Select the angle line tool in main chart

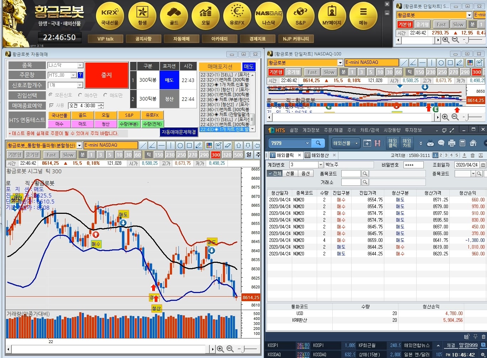click(152, 145)
